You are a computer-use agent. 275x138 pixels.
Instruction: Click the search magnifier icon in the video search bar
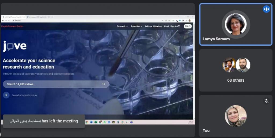pyautogui.click(x=104, y=84)
